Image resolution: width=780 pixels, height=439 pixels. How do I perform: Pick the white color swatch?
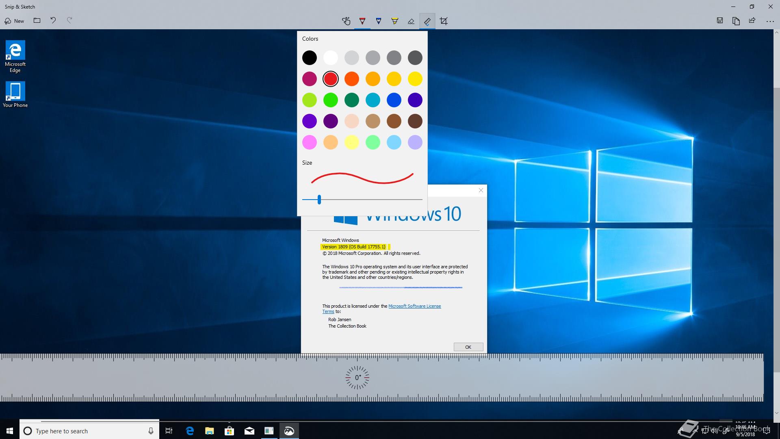tap(331, 58)
